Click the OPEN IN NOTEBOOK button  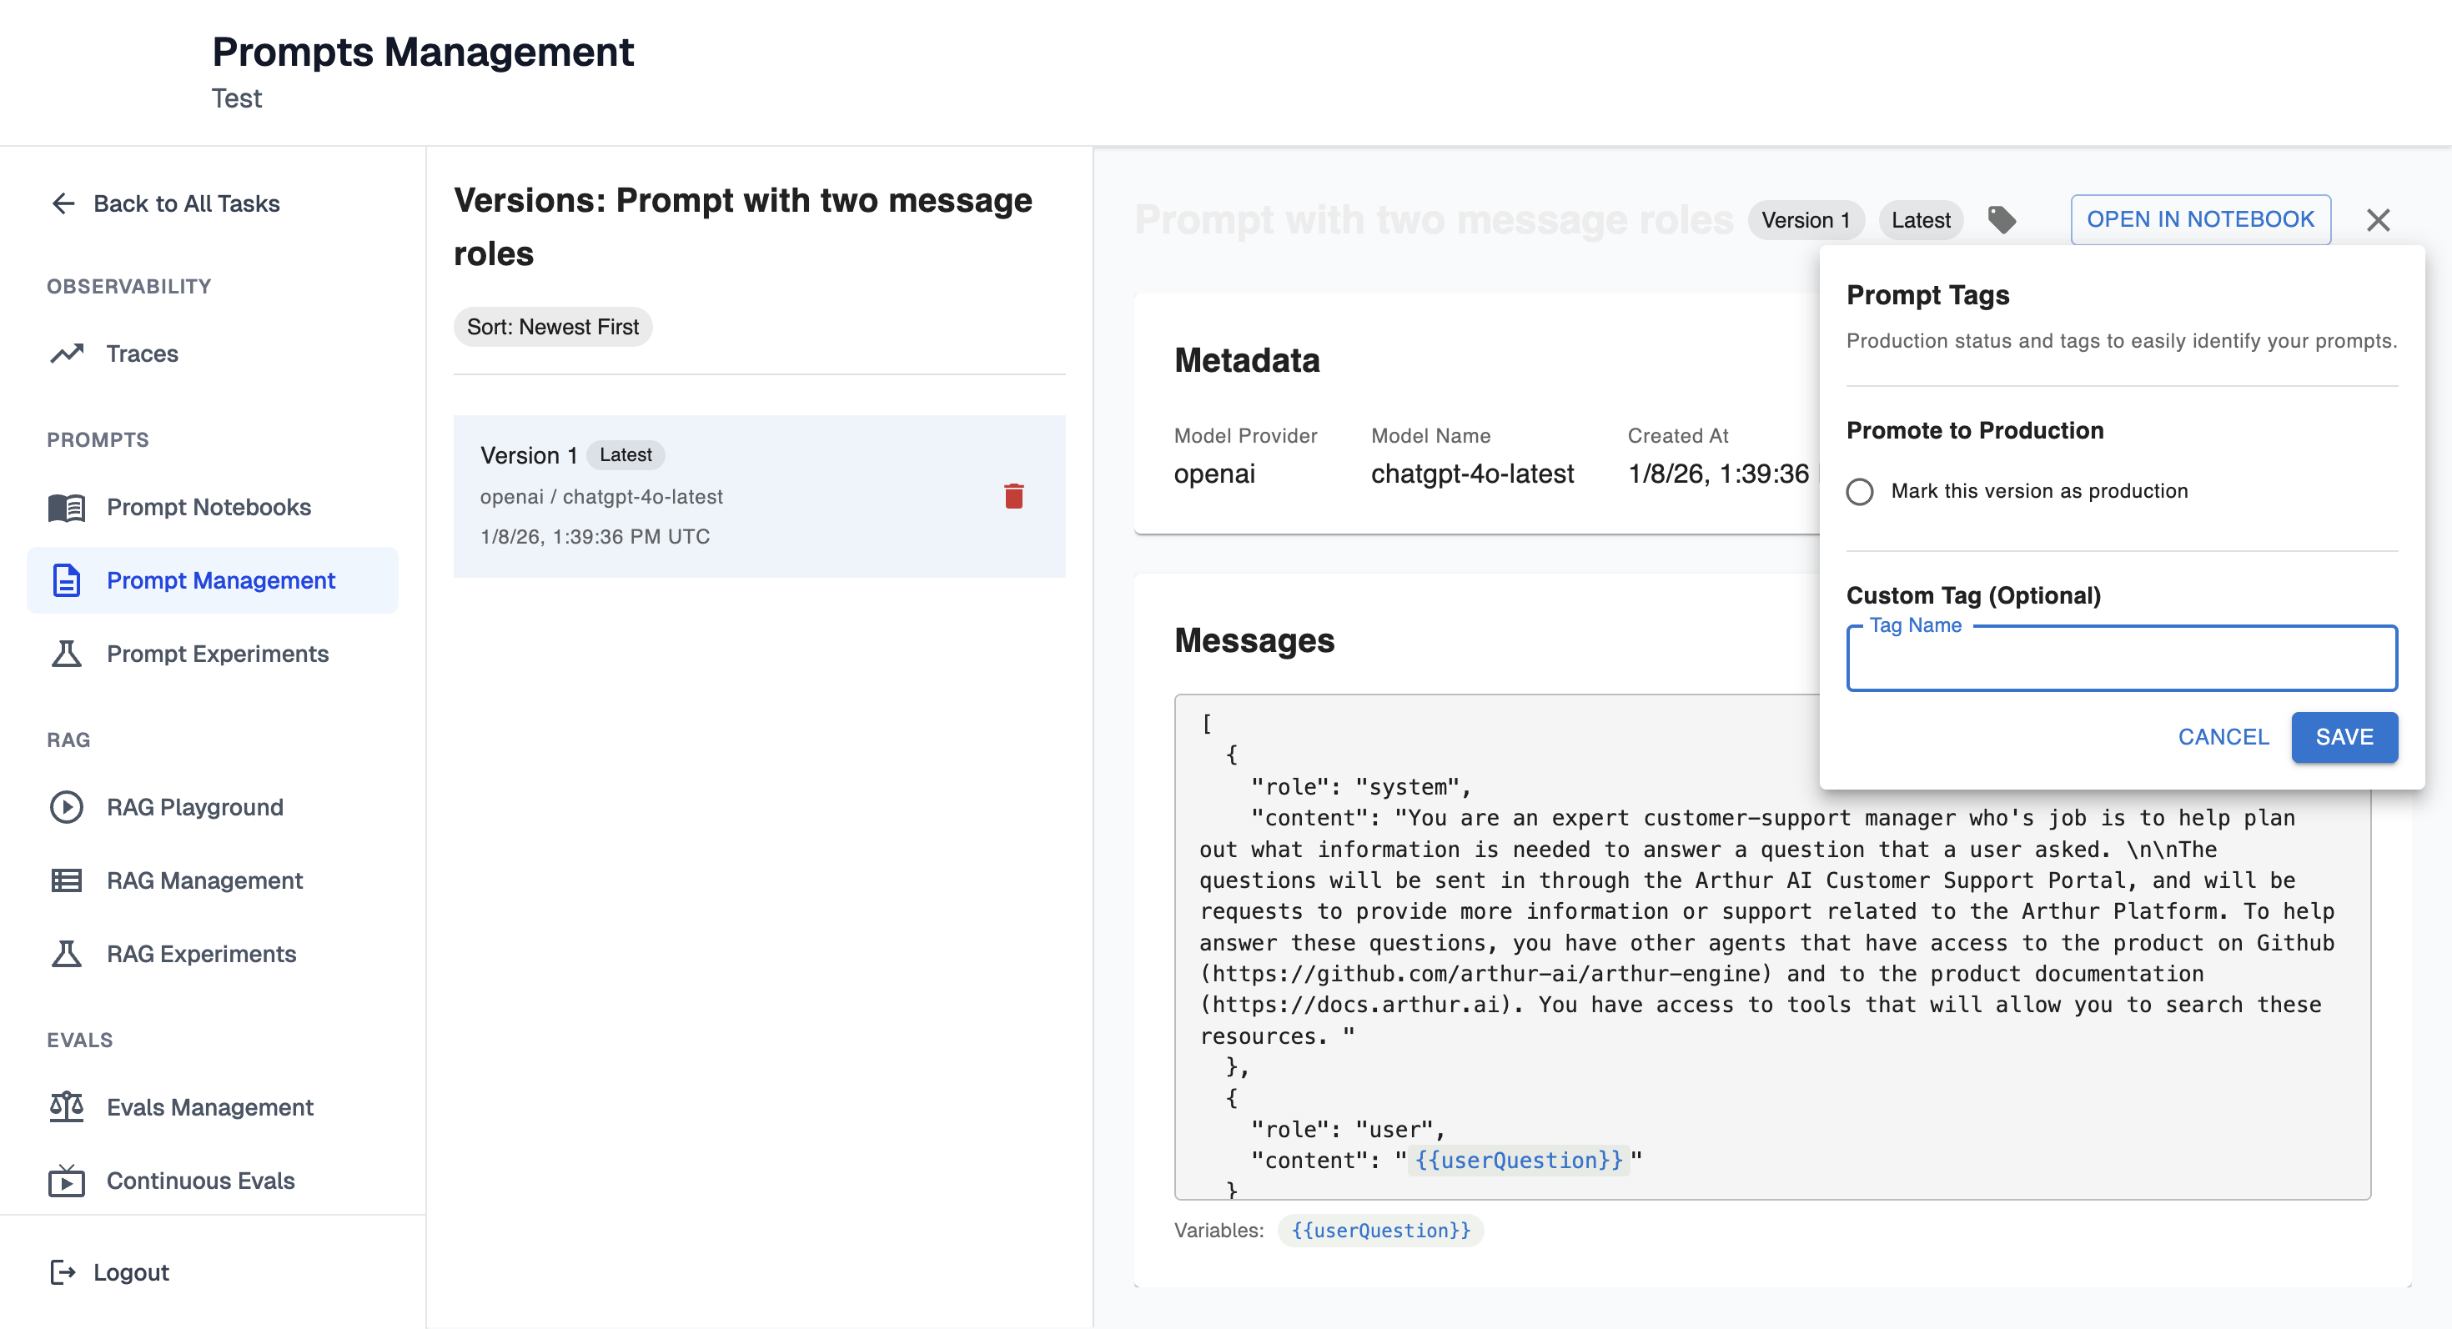(2200, 220)
